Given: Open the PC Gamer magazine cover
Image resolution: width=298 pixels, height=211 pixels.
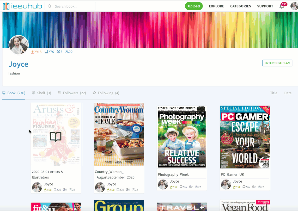Looking at the screenshot, I should pos(245,137).
